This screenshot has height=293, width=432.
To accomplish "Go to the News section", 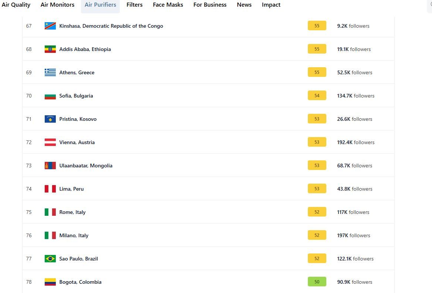I will pyautogui.click(x=244, y=5).
